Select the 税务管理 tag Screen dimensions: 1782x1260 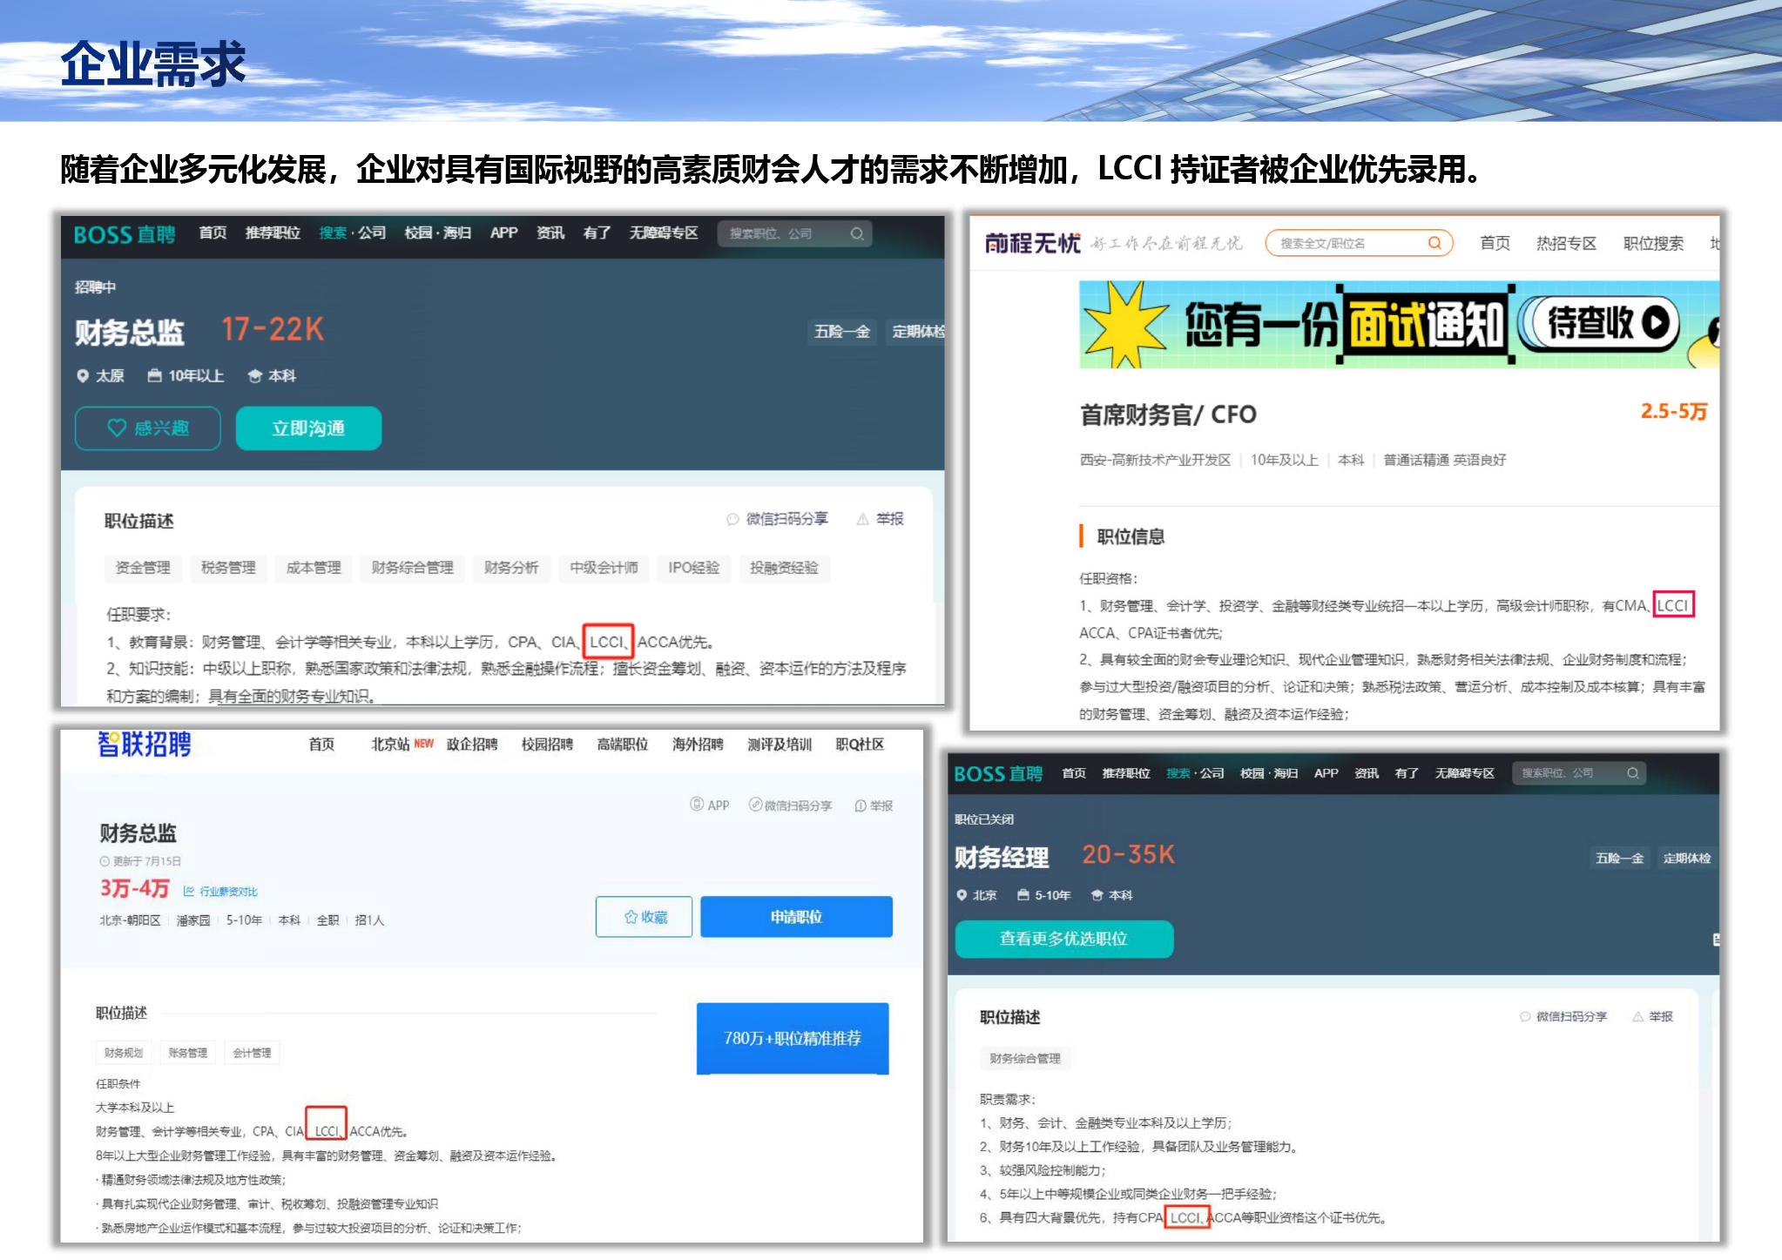click(x=228, y=568)
